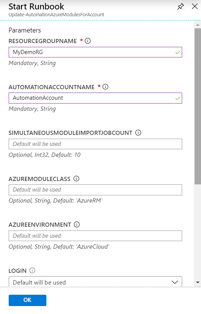Click green checkmark in resource group field

point(178,53)
